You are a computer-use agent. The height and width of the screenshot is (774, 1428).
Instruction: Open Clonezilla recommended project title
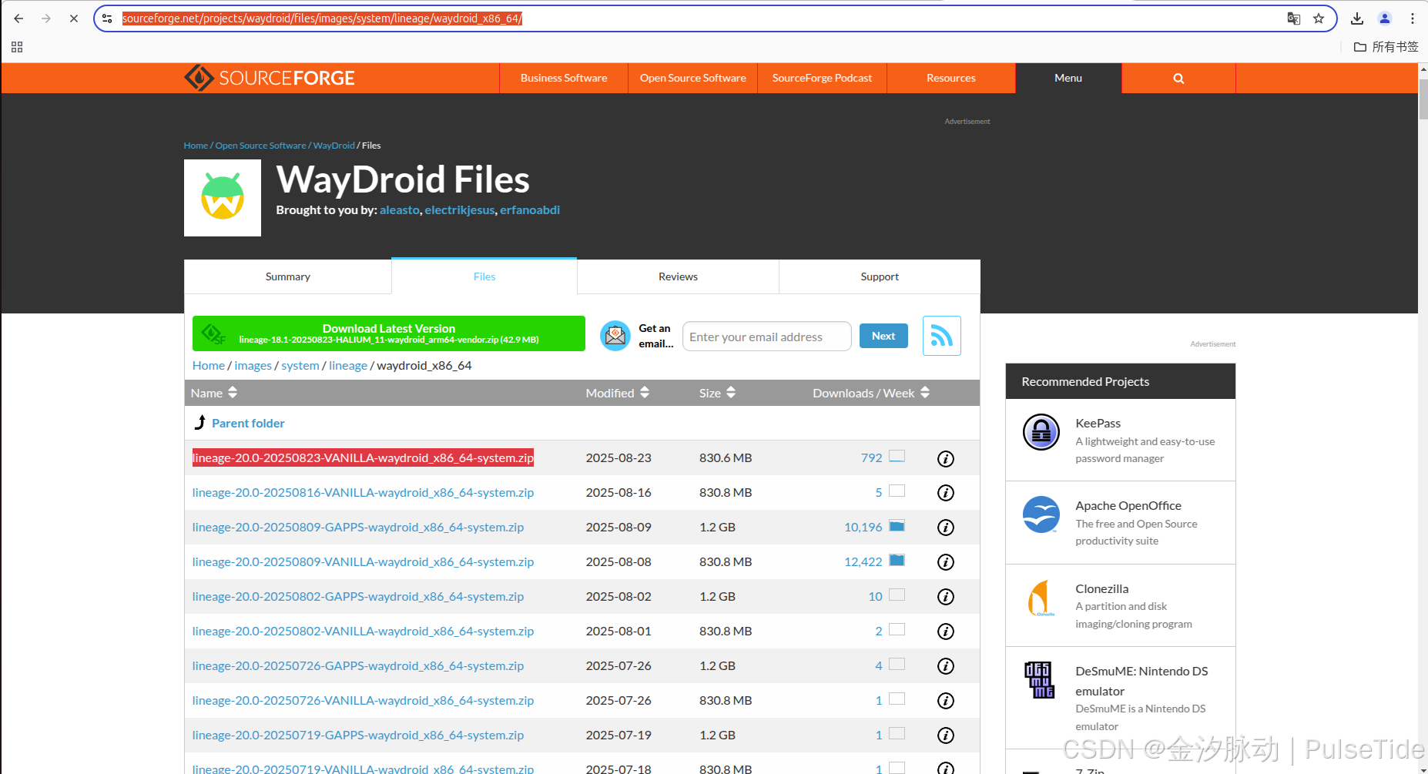coord(1102,589)
